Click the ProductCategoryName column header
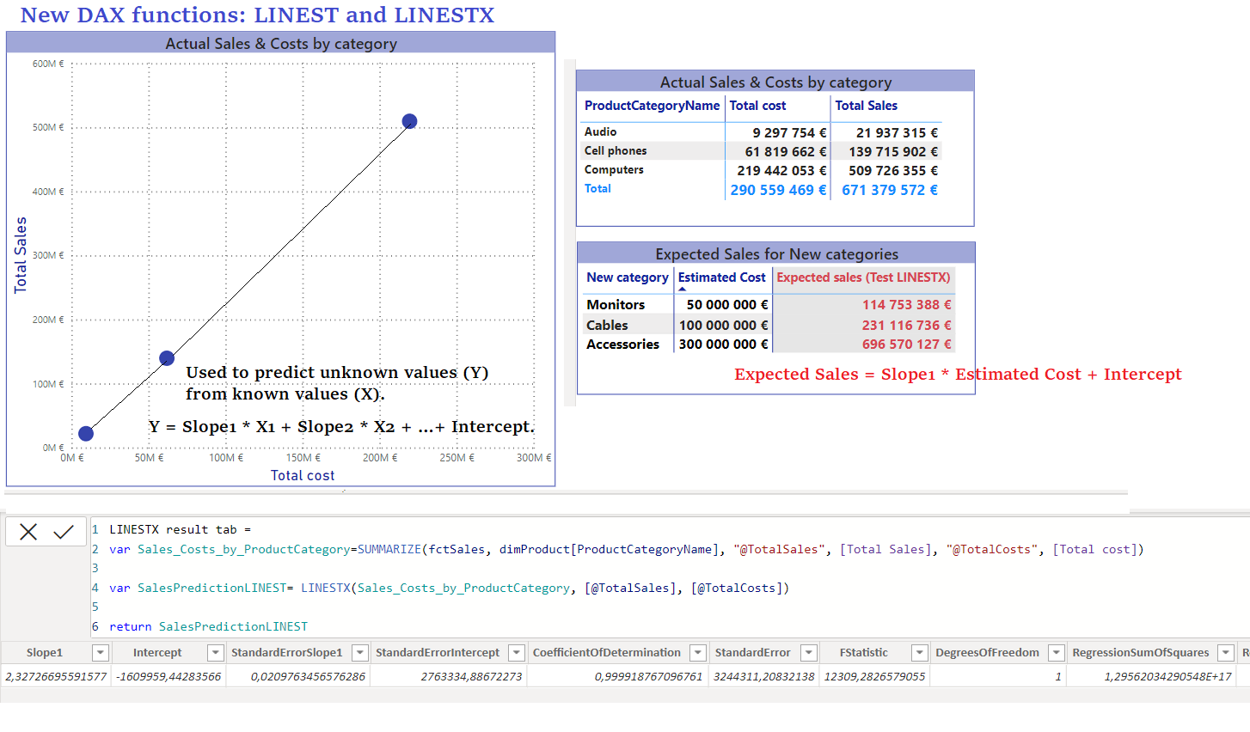 (652, 106)
